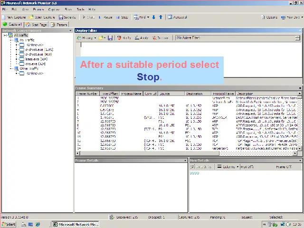Image resolution: width=304 pixels, height=228 pixels.
Task: Click the Find binoculars icon
Action: coord(136,17)
